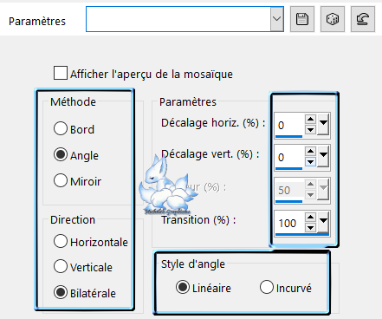
Task: Select the Bord method radio button
Action: pos(61,128)
